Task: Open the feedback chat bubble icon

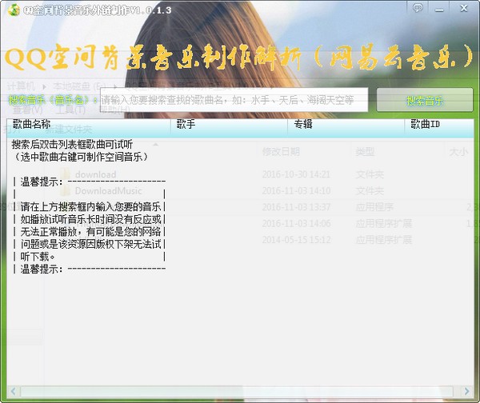Action: (418, 8)
